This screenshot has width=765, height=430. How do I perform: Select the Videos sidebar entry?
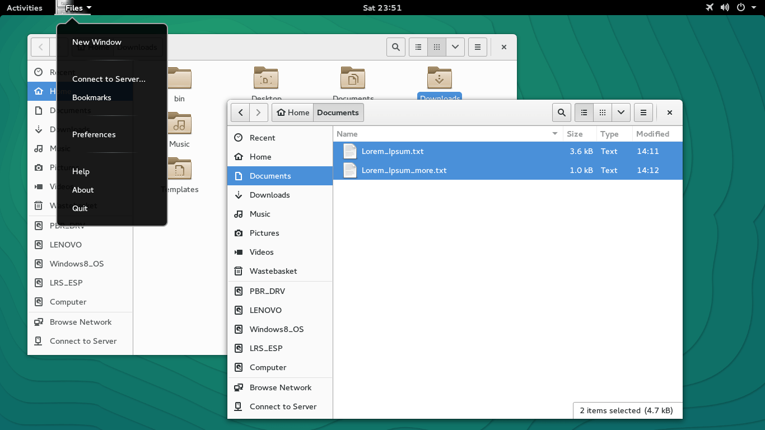click(260, 252)
